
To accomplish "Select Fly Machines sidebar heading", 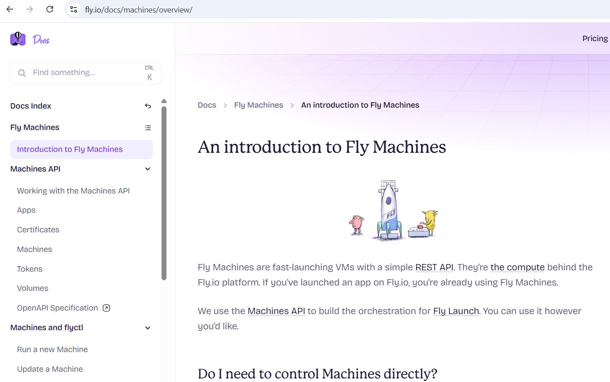I will [x=35, y=127].
